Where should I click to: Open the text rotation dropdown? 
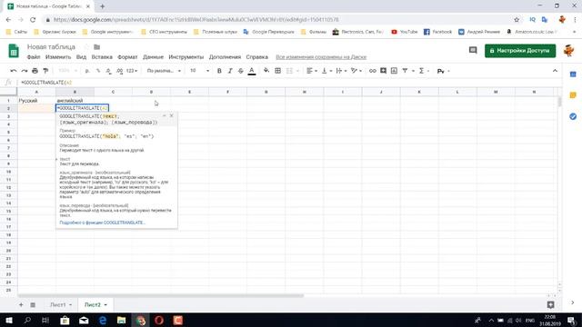[x=356, y=71]
